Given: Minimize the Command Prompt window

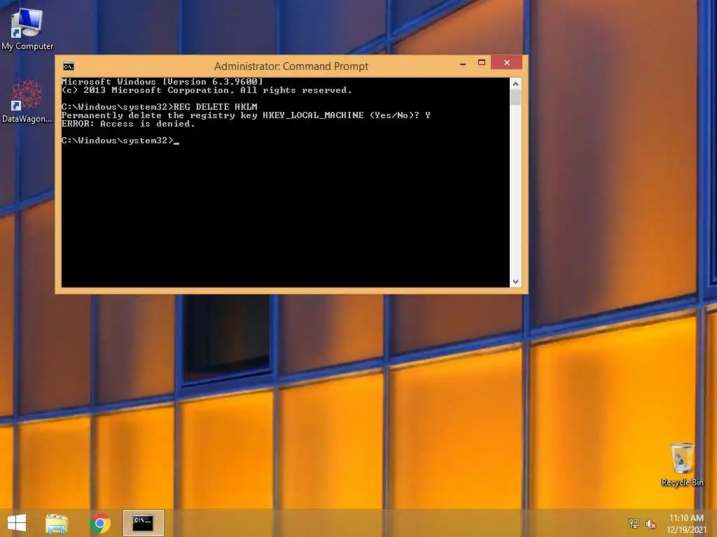Looking at the screenshot, I should [x=463, y=63].
